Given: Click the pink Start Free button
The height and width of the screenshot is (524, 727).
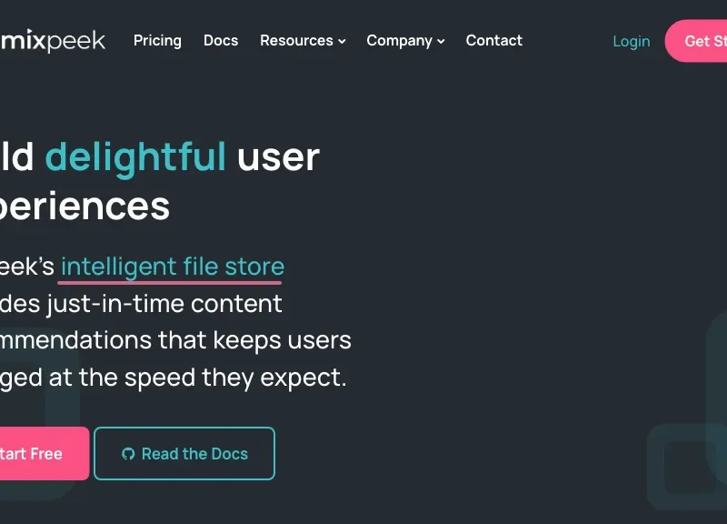Looking at the screenshot, I should tap(36, 453).
